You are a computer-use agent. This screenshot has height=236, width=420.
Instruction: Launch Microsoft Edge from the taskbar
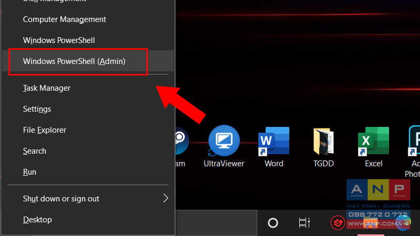[403, 222]
